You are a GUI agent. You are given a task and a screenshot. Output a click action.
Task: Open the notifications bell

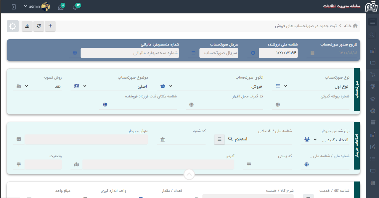[75, 6]
